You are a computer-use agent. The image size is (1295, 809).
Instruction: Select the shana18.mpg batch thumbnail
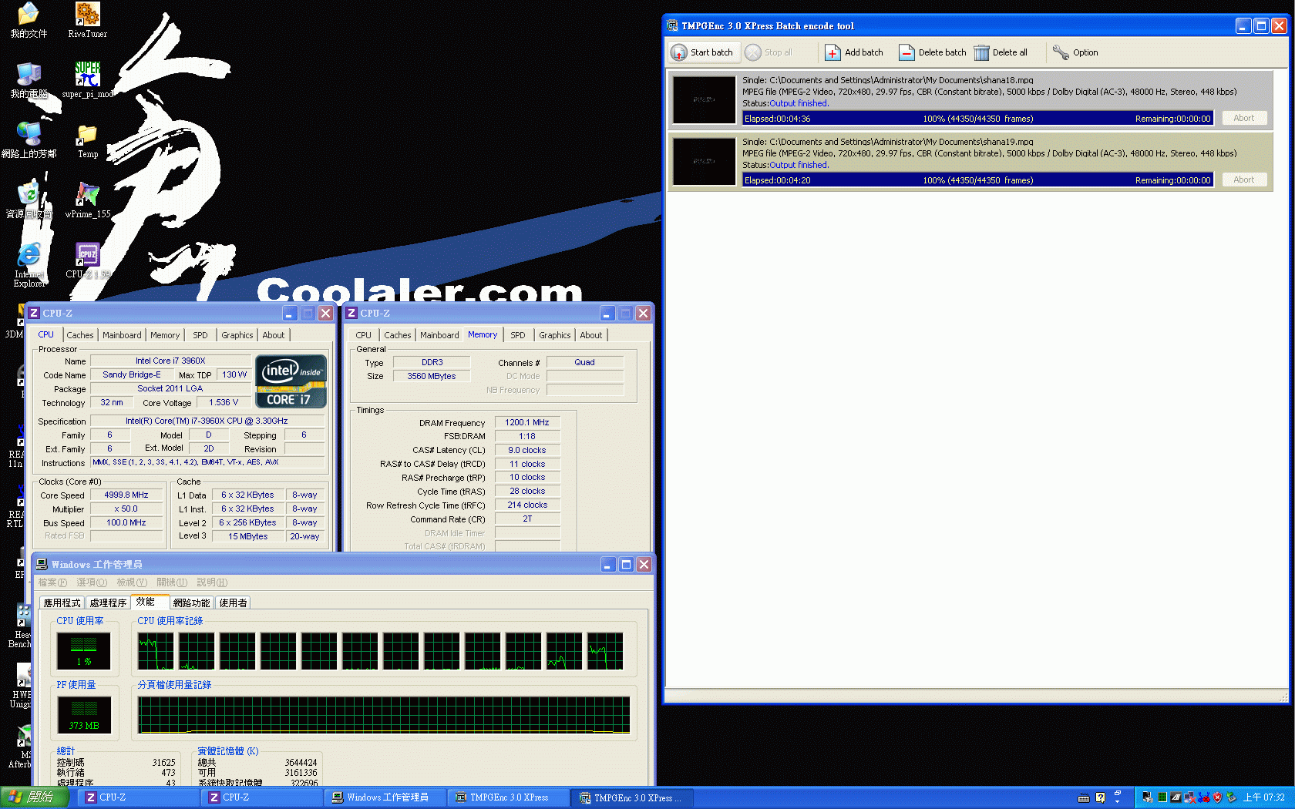(x=704, y=99)
